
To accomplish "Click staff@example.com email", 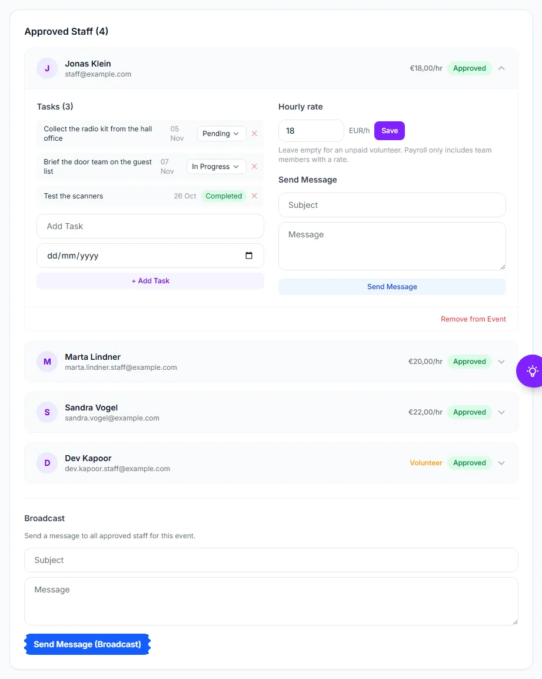I will tap(98, 74).
